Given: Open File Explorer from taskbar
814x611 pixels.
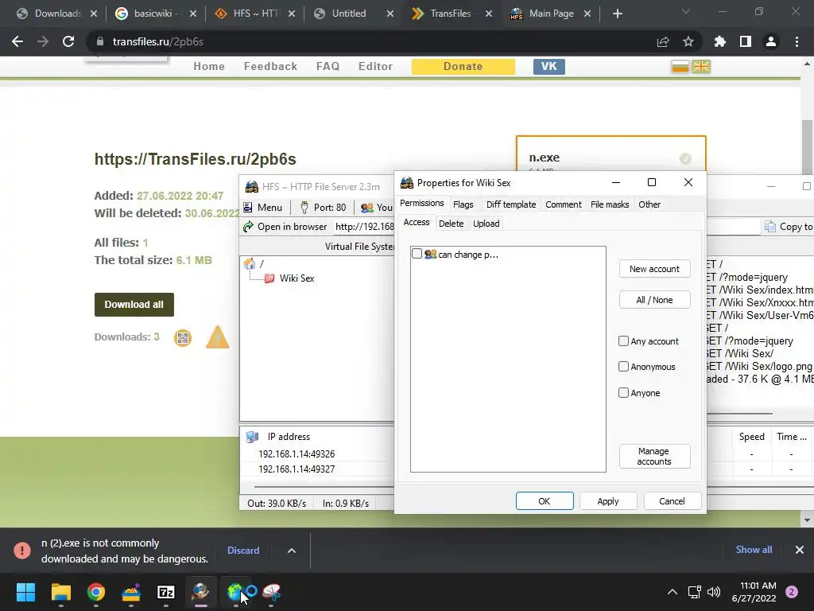Looking at the screenshot, I should click(60, 592).
